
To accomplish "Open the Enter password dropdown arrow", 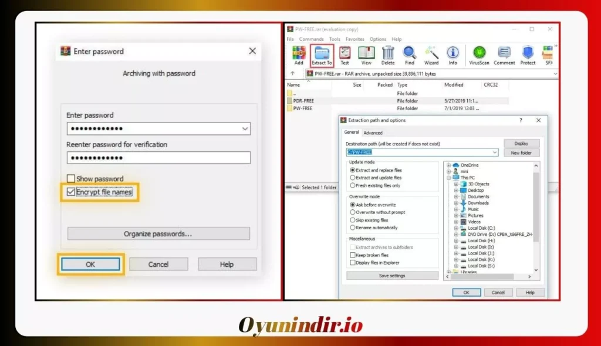I will 245,129.
